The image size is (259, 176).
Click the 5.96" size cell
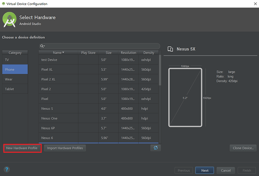[x=108, y=137]
